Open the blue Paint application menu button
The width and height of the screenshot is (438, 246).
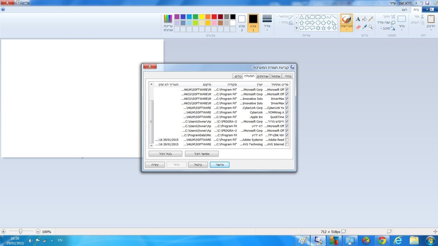tap(429, 10)
